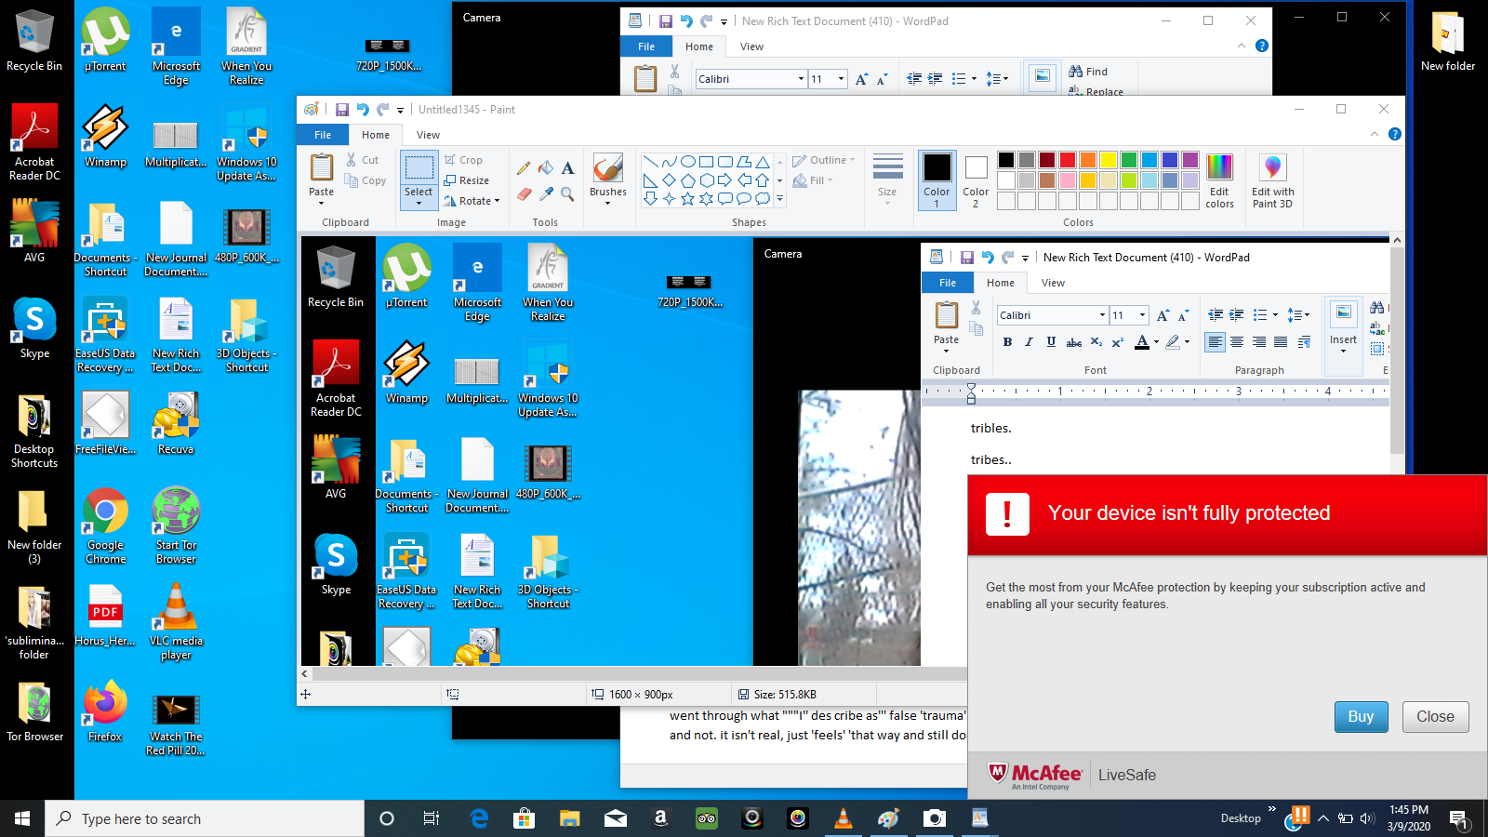Image resolution: width=1488 pixels, height=837 pixels.
Task: Open the File tab in WordPad
Action: [x=646, y=46]
